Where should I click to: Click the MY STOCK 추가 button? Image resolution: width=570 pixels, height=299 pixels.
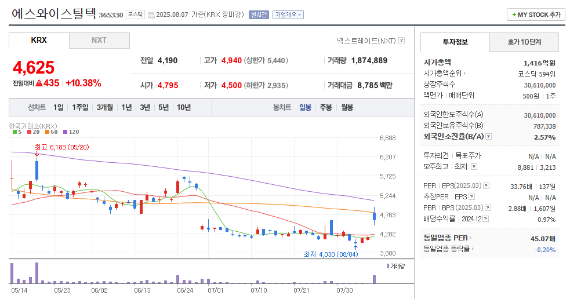pos(536,14)
